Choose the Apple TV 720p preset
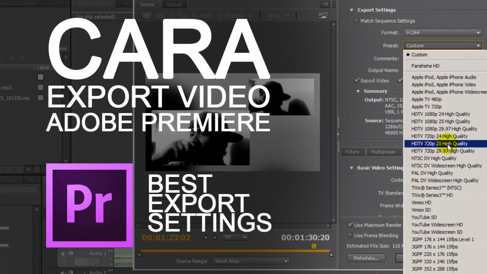 [x=446, y=107]
